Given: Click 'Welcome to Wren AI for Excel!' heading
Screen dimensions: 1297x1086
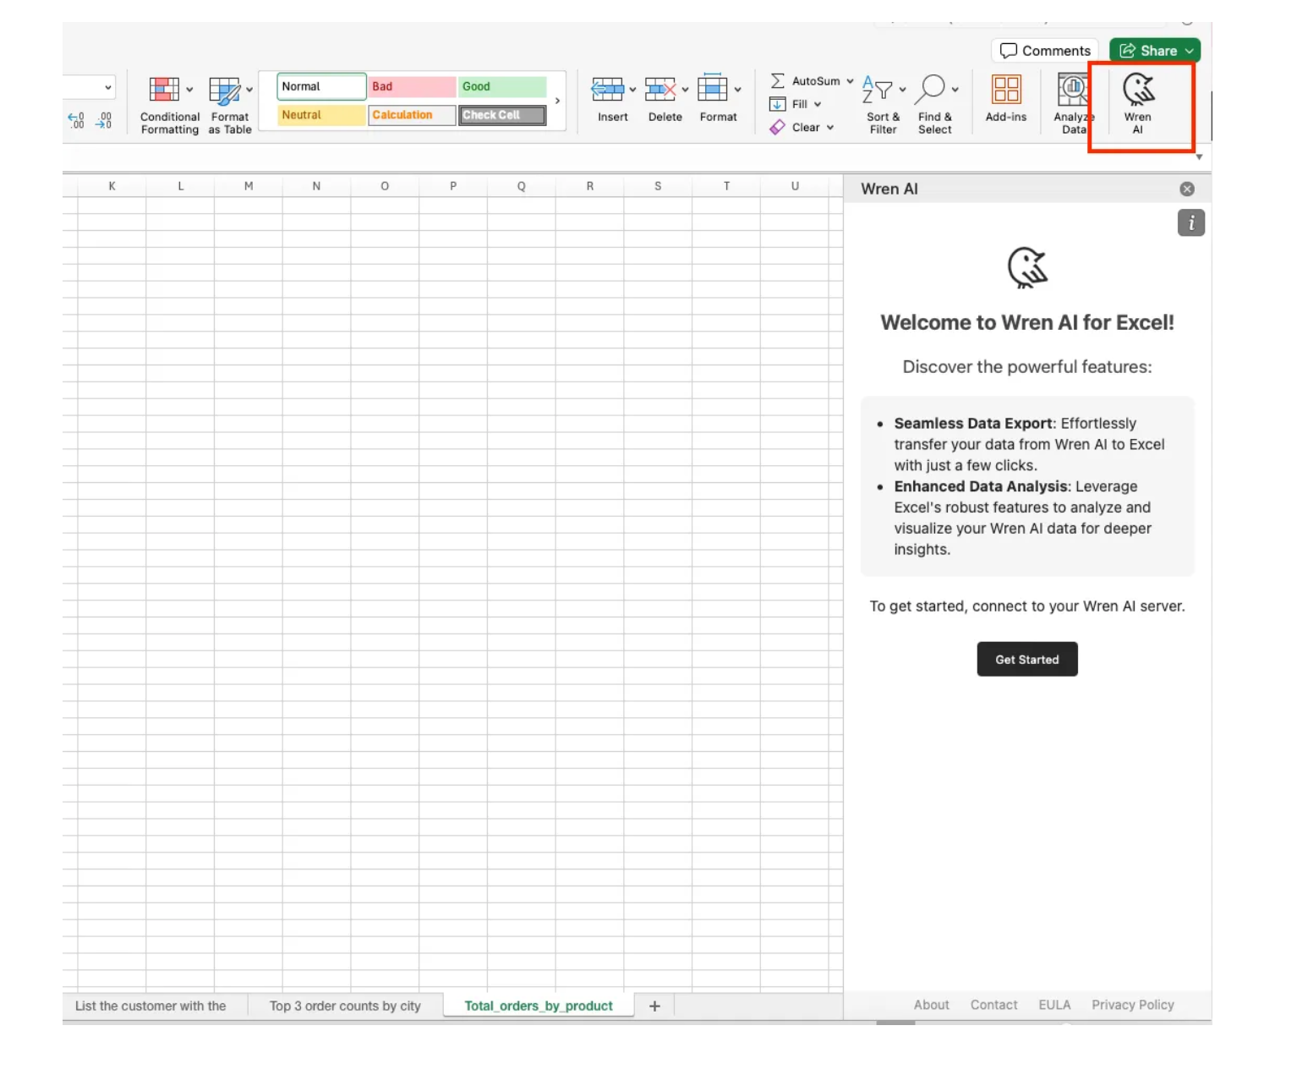Looking at the screenshot, I should (1027, 322).
